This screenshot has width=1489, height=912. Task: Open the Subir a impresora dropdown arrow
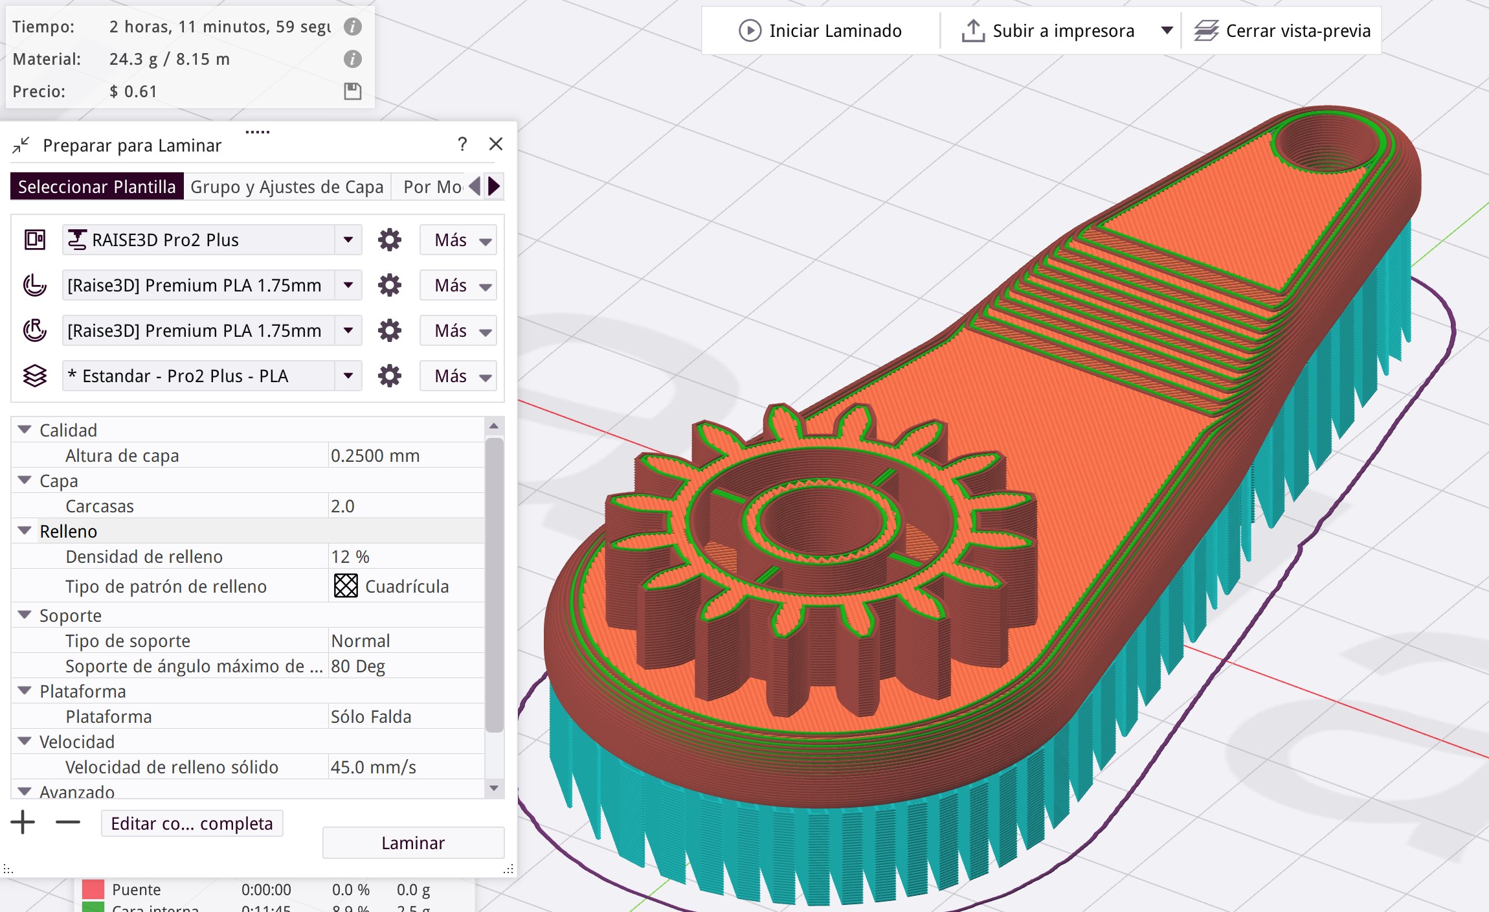click(1167, 30)
